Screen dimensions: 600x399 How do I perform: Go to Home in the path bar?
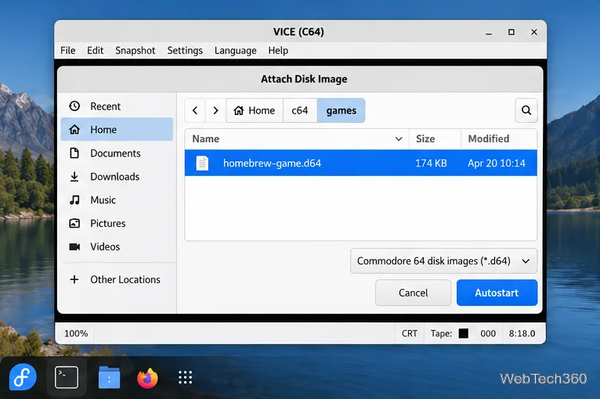coord(255,110)
